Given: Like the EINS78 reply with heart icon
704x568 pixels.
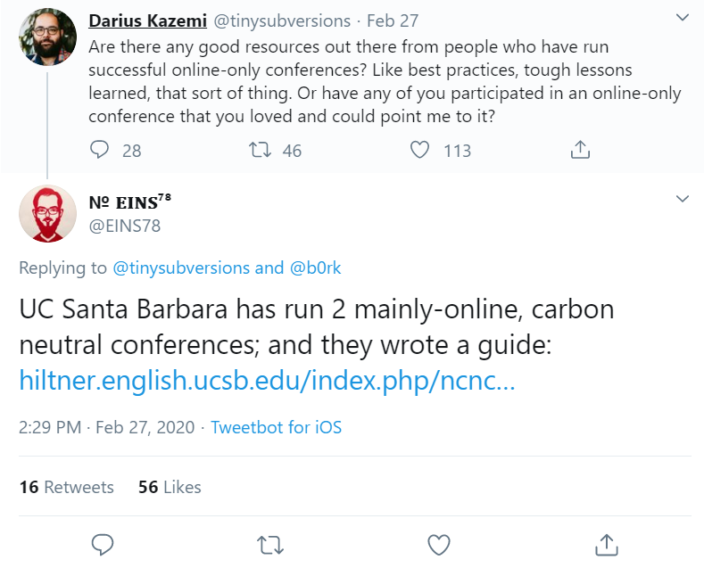Looking at the screenshot, I should click(x=439, y=545).
